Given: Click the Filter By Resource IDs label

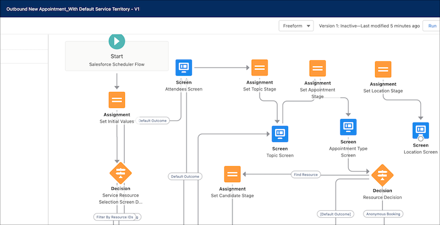Looking at the screenshot, I should click(114, 217).
